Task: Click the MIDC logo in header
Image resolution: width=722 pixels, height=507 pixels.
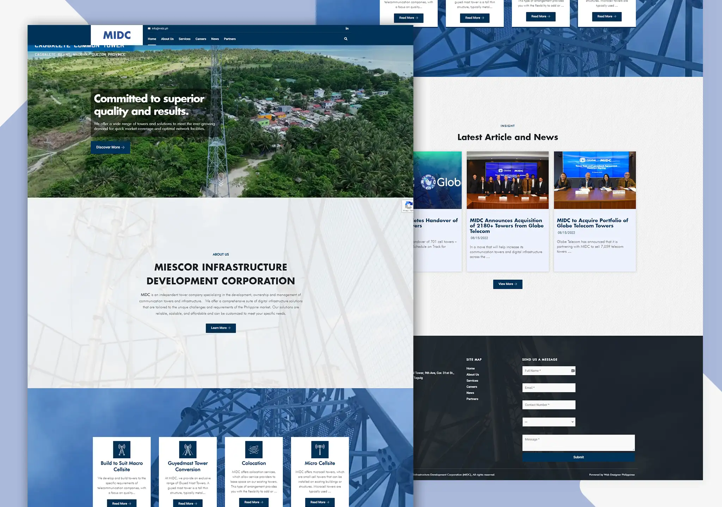Action: (x=117, y=35)
